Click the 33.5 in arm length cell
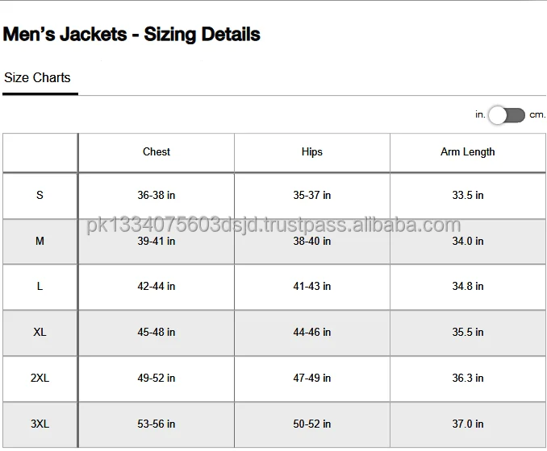The width and height of the screenshot is (547, 451). point(468,196)
